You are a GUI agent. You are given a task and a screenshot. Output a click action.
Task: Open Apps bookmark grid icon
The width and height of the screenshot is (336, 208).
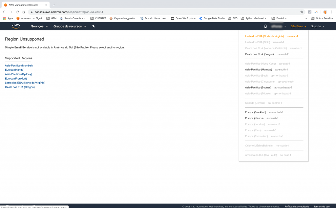[8, 18]
